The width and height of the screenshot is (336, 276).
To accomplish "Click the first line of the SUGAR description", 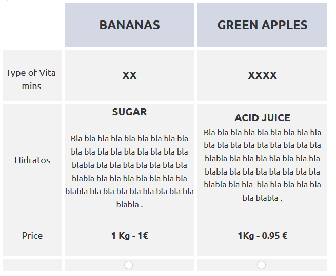I will click(129, 138).
